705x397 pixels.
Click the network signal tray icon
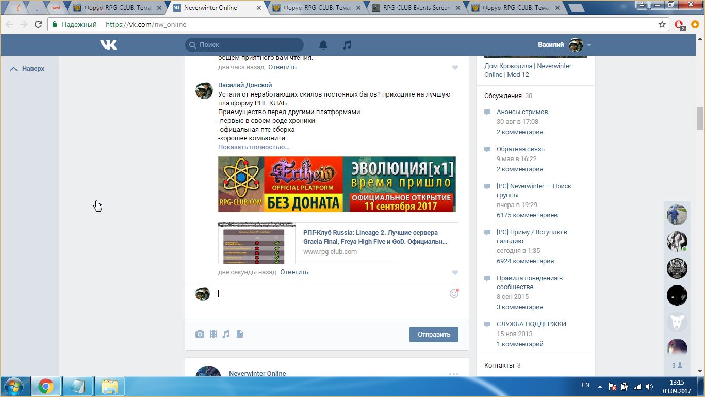[637, 386]
